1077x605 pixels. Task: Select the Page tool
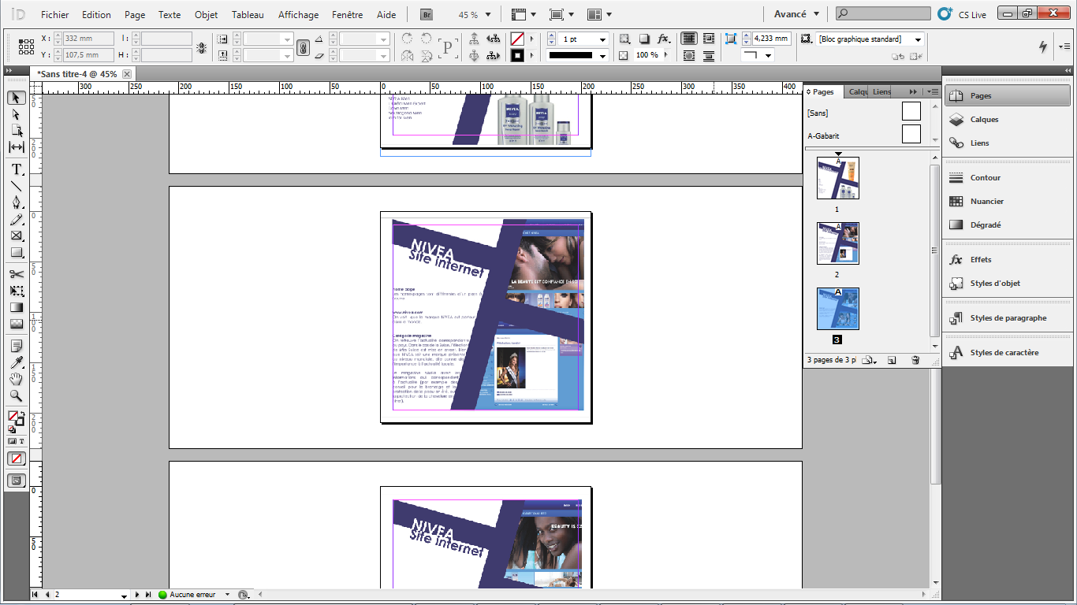pos(17,131)
